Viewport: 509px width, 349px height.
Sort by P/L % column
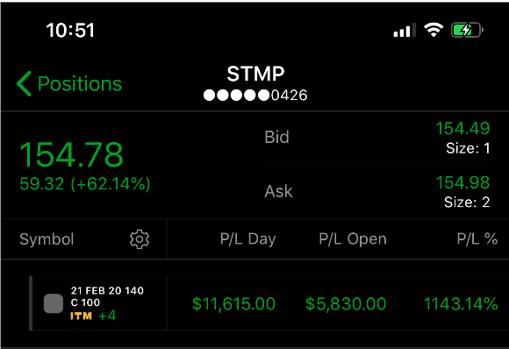[x=477, y=239]
